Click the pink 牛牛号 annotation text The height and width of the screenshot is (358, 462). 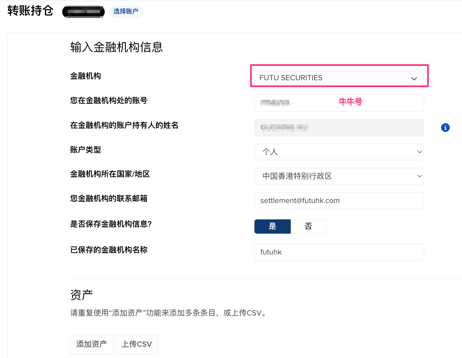click(350, 101)
